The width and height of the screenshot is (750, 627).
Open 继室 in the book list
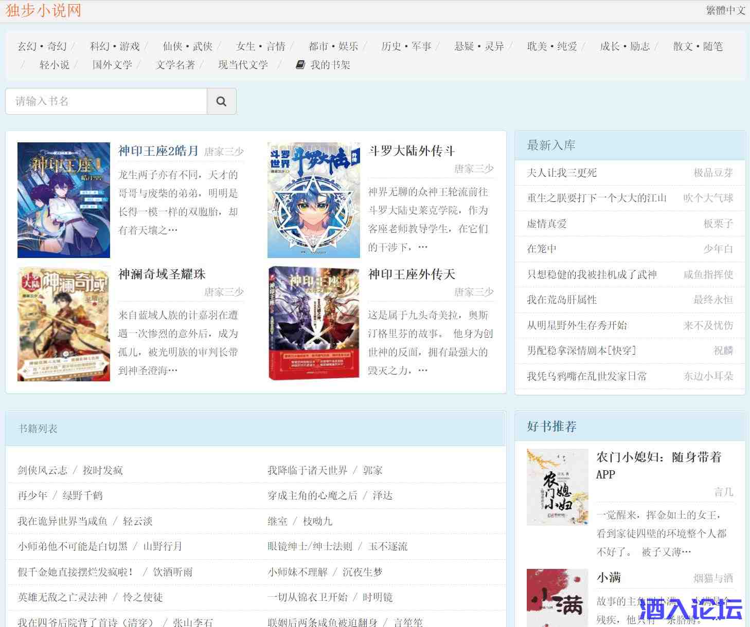pos(277,521)
